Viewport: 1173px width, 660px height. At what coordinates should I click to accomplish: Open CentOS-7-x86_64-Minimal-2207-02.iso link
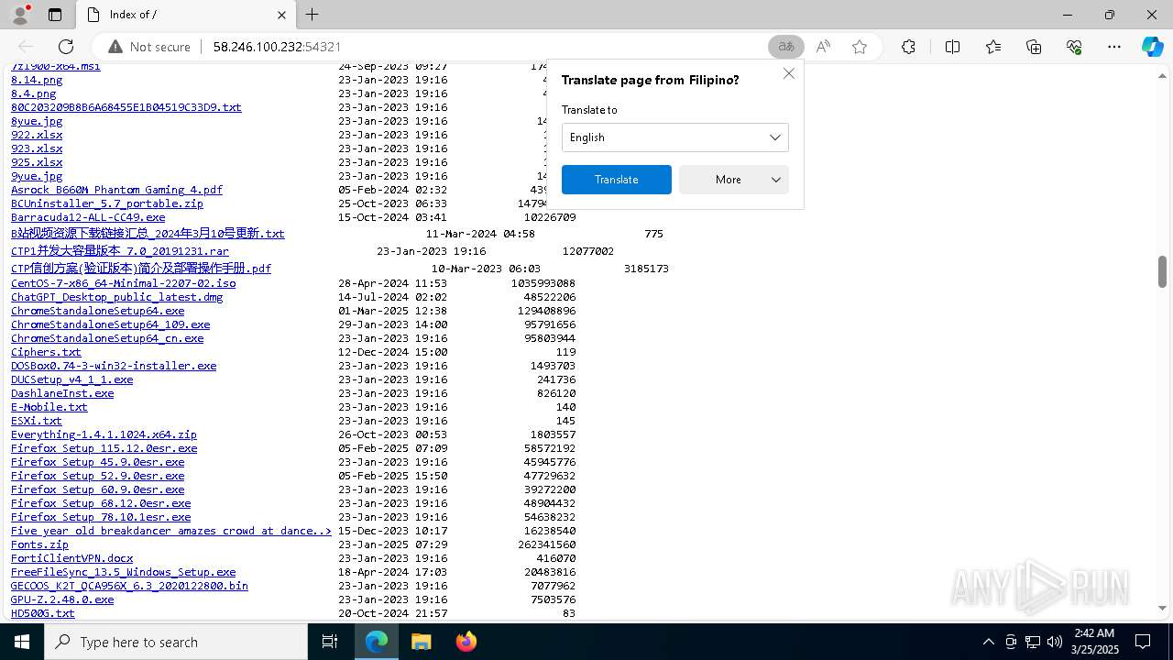coord(123,283)
